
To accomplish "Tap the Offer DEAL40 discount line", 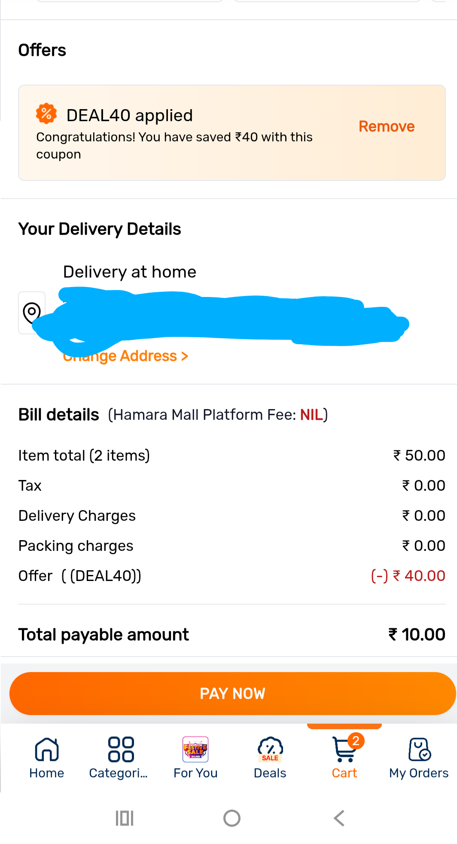I will (x=232, y=576).
